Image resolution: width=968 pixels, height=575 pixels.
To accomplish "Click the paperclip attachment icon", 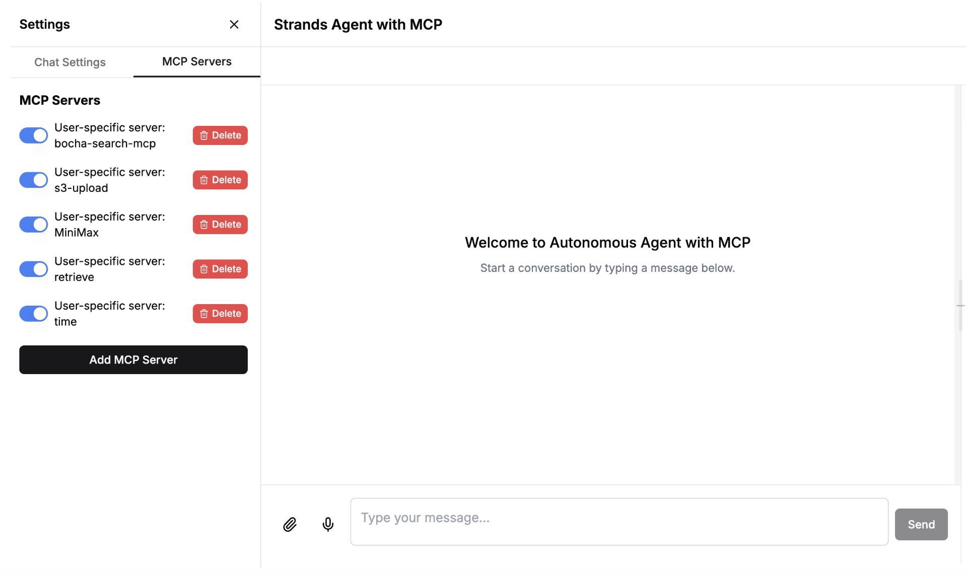I will [290, 524].
